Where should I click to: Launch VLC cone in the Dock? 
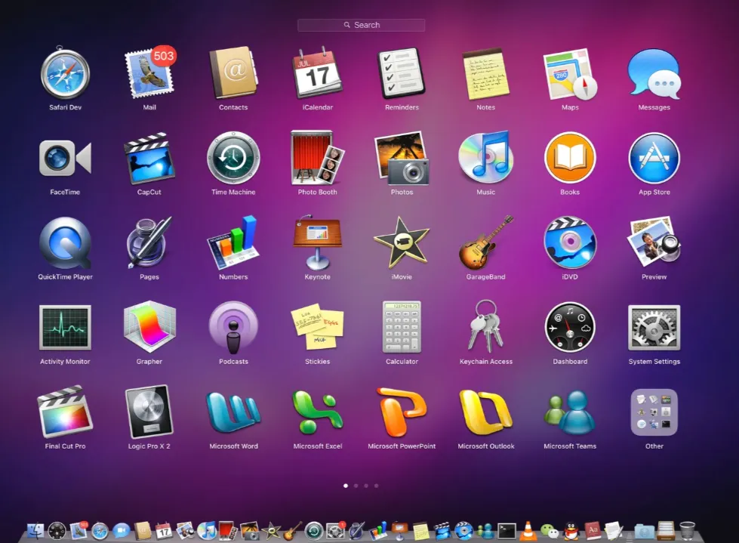[x=528, y=531]
